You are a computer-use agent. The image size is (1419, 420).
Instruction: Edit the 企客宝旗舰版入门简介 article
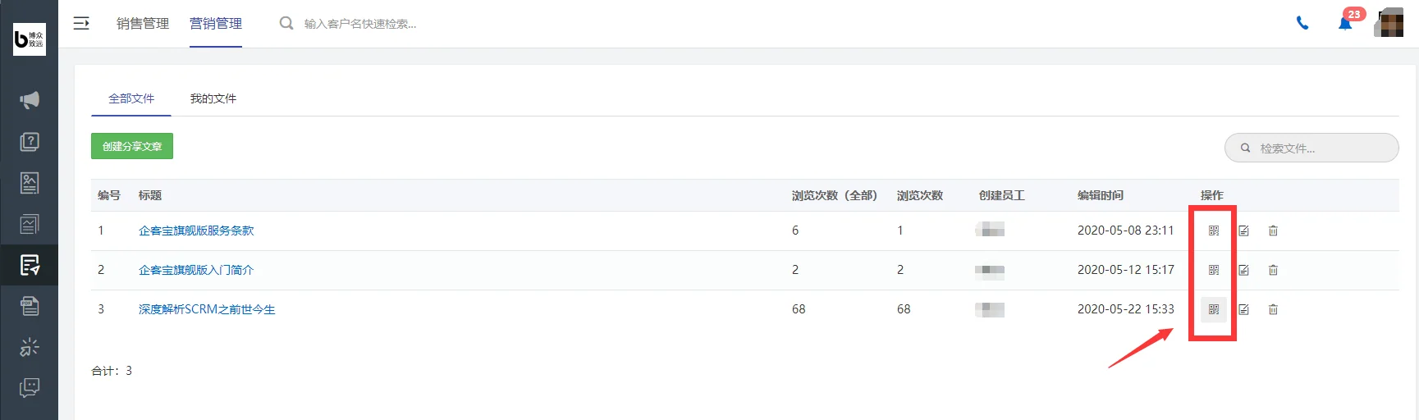click(1243, 270)
